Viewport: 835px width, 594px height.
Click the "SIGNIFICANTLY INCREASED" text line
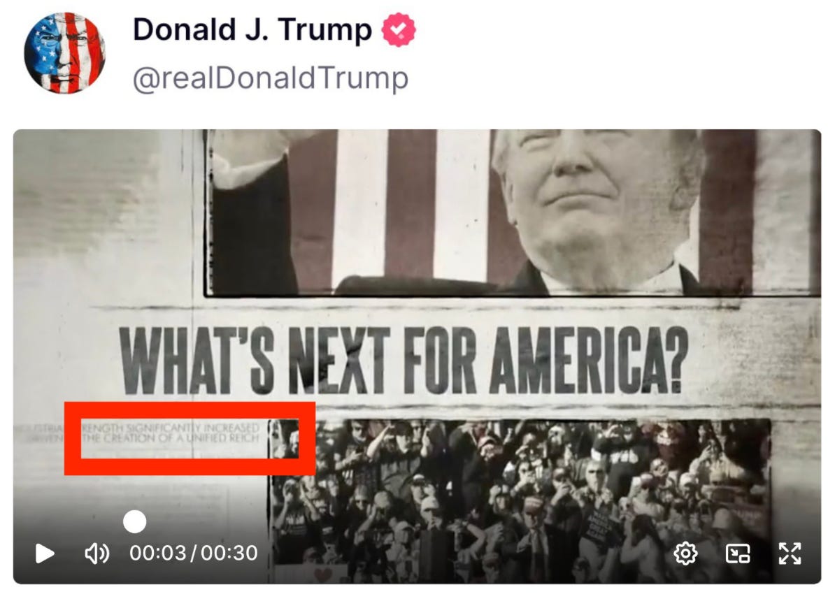[x=193, y=428]
